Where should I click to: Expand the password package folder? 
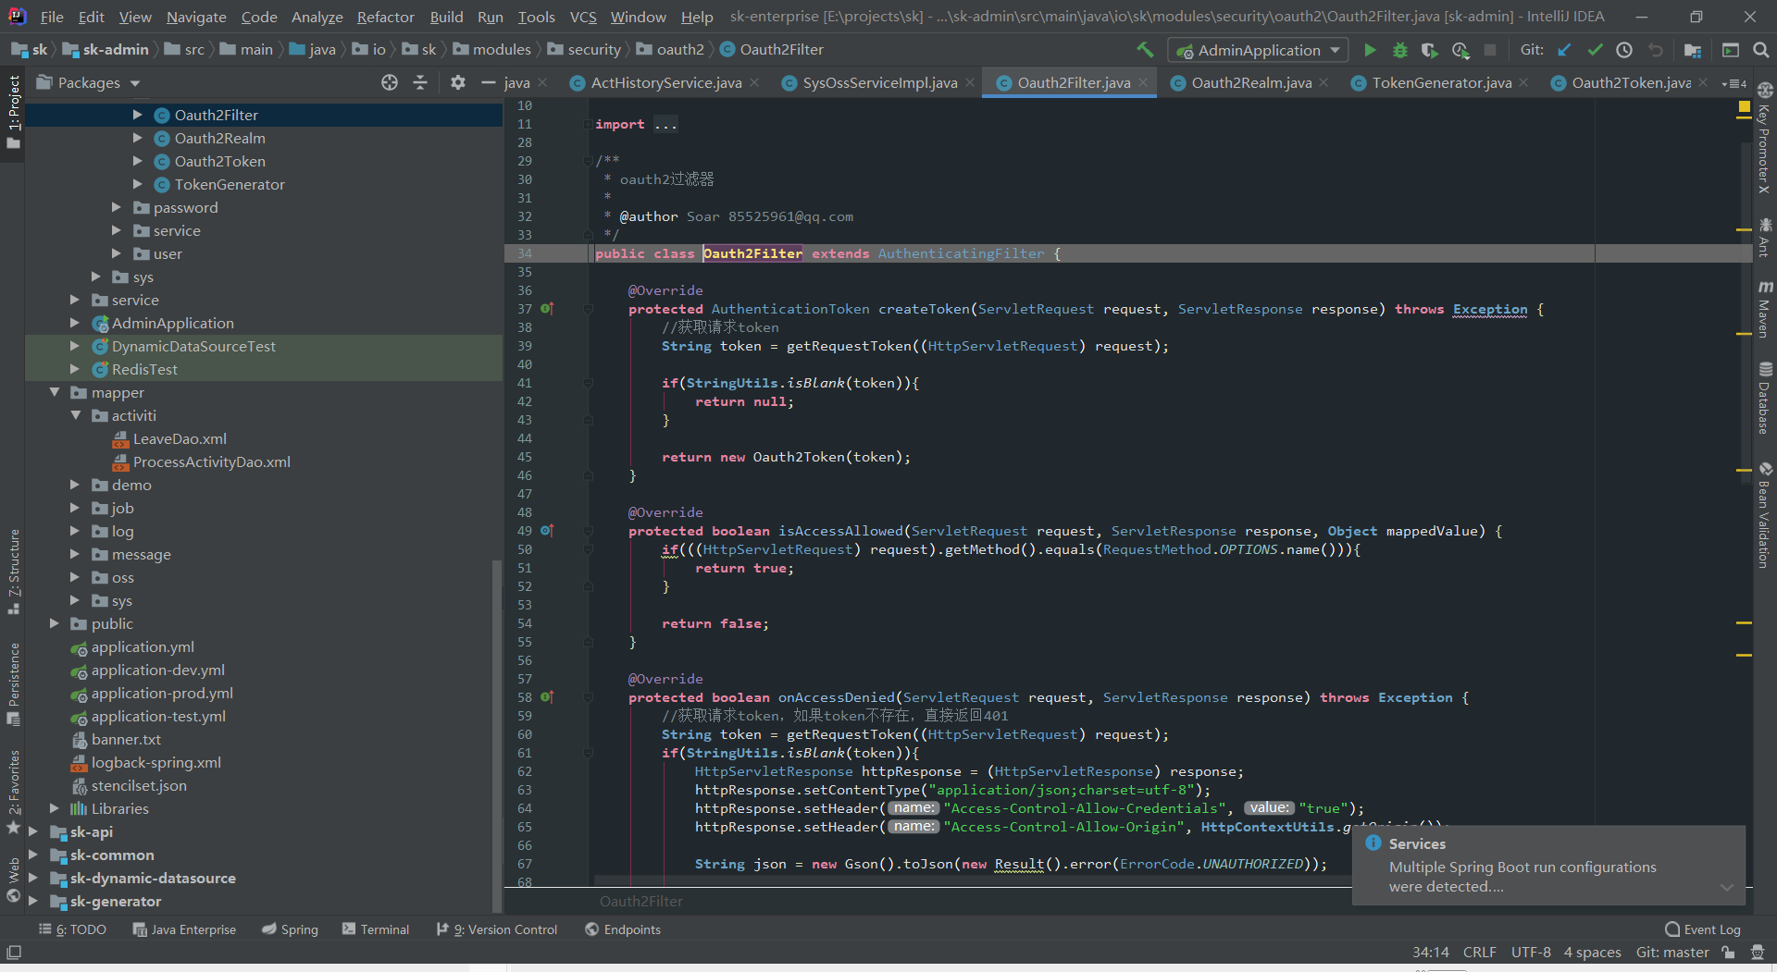click(117, 207)
